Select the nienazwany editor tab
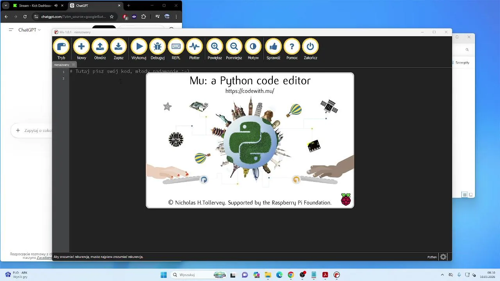The image size is (500, 281). [62, 65]
